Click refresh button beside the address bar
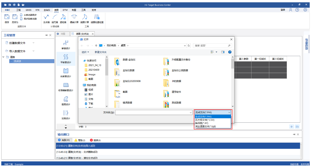311x167 pixels. coord(189,46)
